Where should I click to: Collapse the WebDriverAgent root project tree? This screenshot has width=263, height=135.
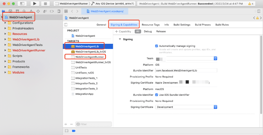point(2,17)
